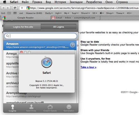Switch to the Gmail Inbox tab
The width and height of the screenshot is (139, 115).
(x=75, y=18)
